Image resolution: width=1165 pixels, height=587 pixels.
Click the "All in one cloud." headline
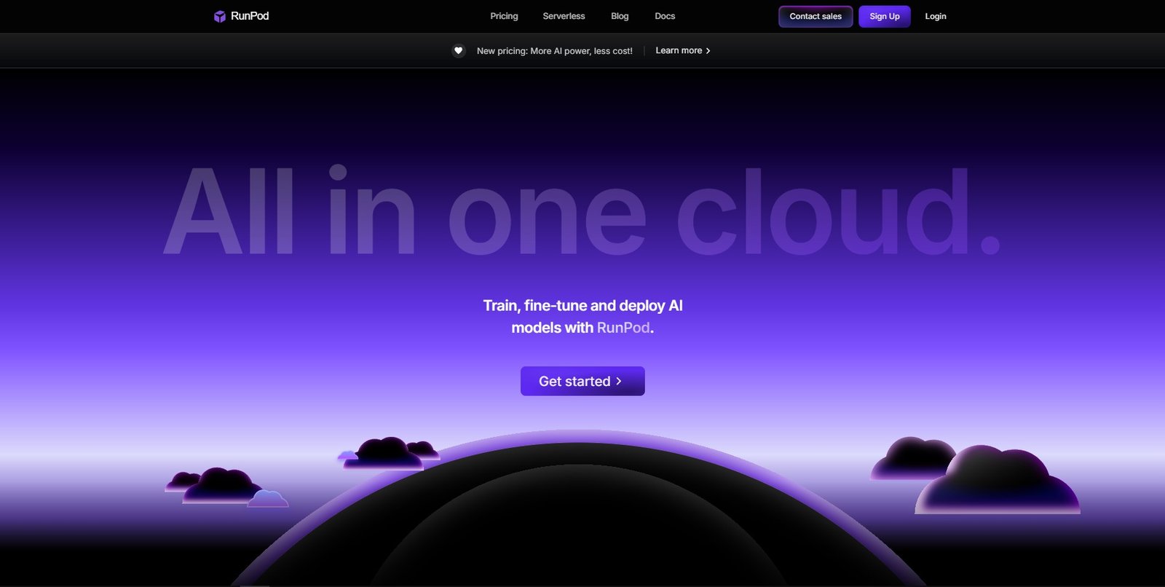point(581,212)
